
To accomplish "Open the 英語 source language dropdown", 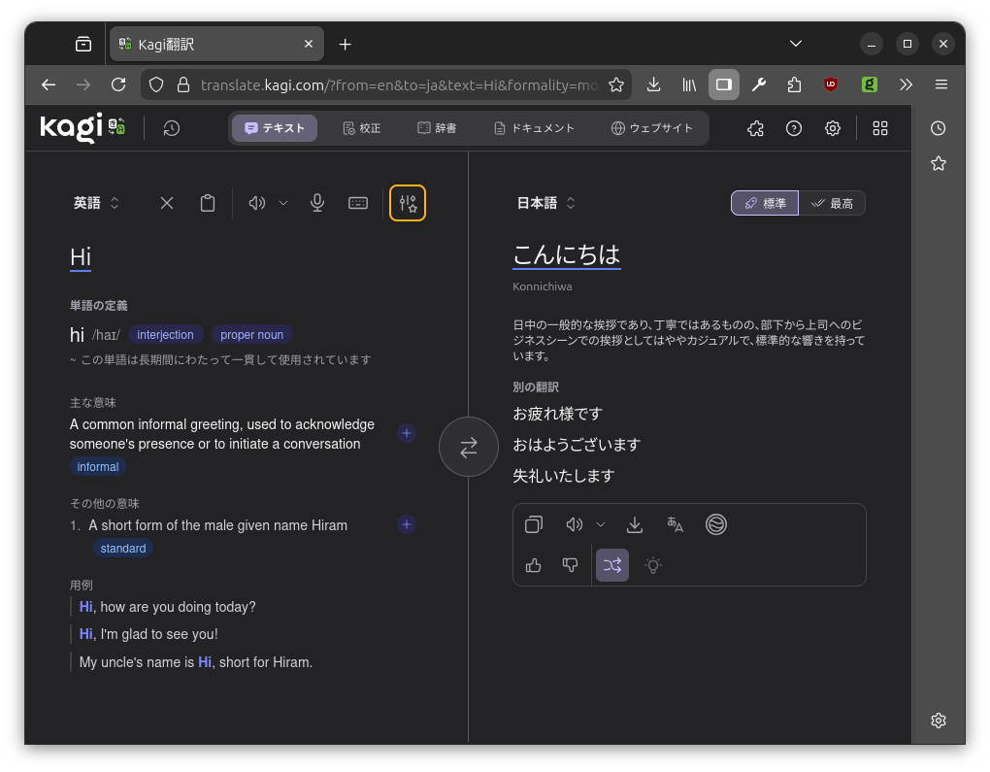I will click(x=96, y=203).
